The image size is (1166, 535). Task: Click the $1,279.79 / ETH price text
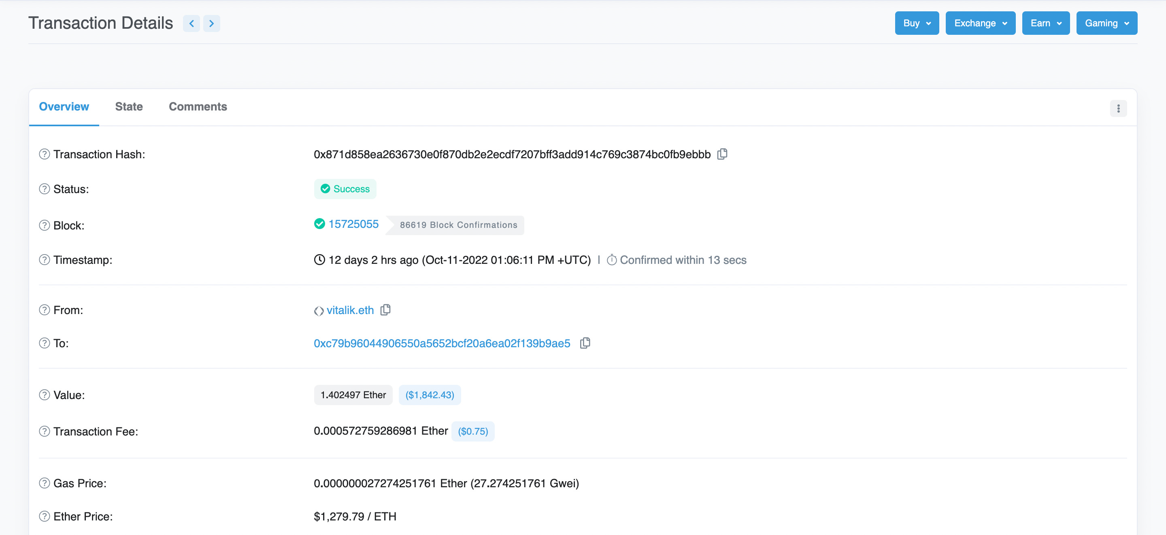pos(355,516)
